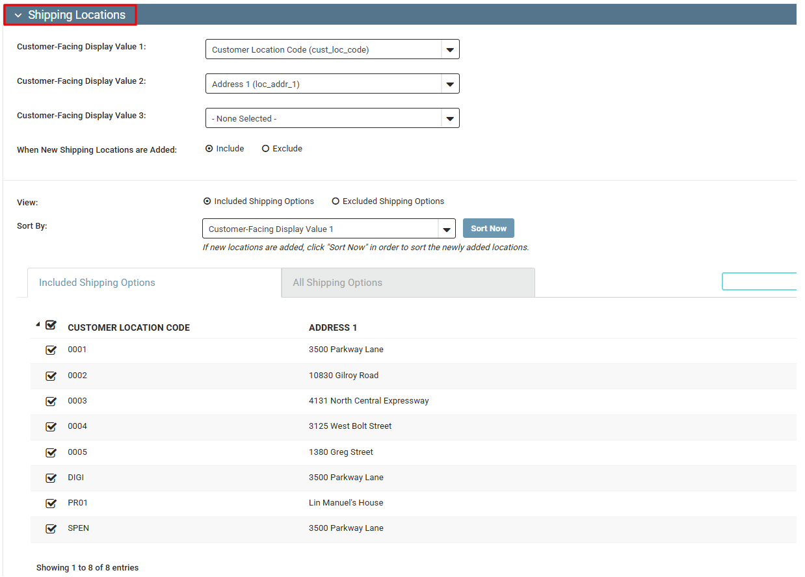This screenshot has height=577, width=805.
Task: Open Customer-Facing Display Value 1 dropdown arrow
Action: (450, 49)
